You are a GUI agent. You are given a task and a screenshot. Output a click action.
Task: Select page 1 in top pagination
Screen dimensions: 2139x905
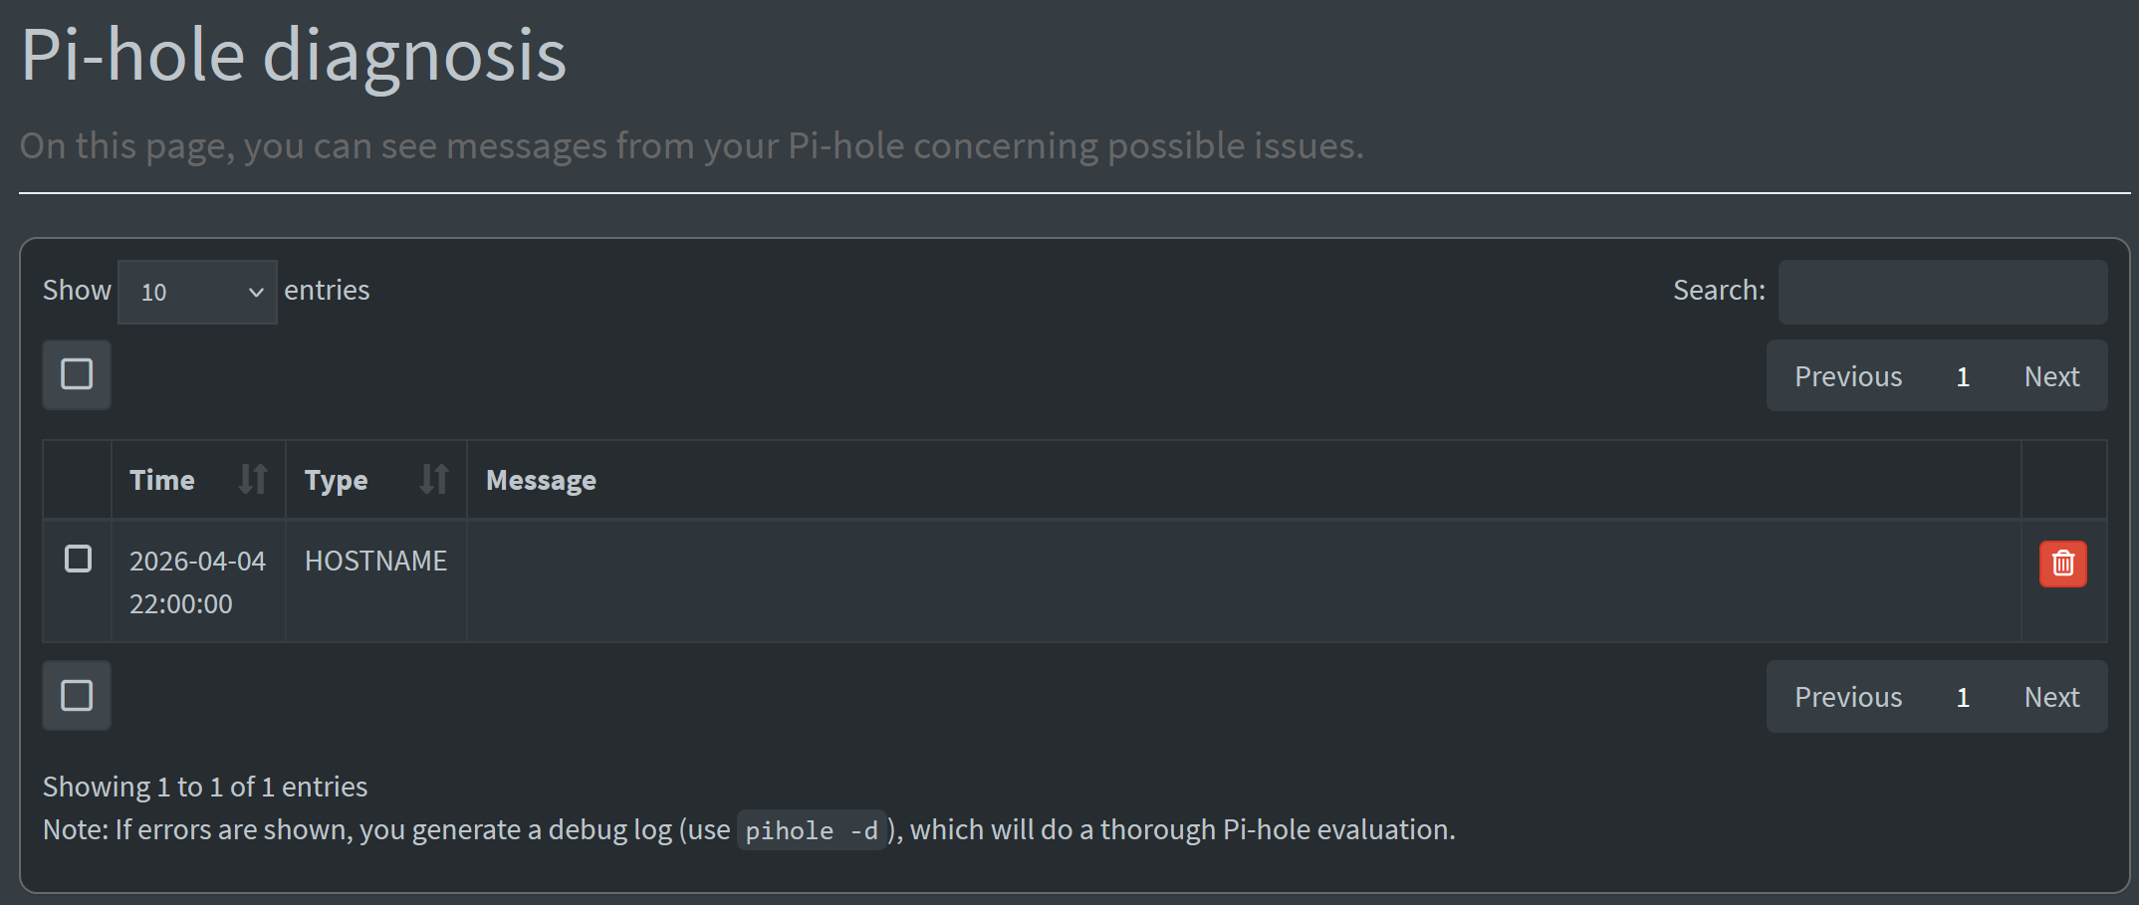click(x=1963, y=376)
